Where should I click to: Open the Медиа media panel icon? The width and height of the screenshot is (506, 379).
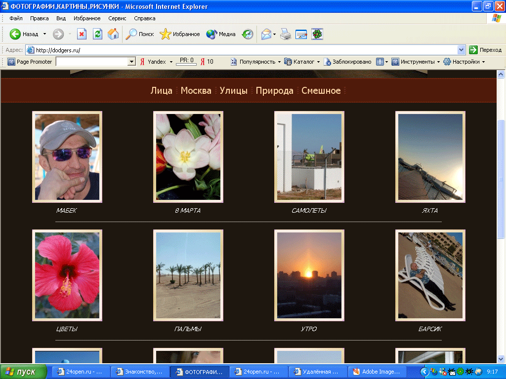point(211,34)
